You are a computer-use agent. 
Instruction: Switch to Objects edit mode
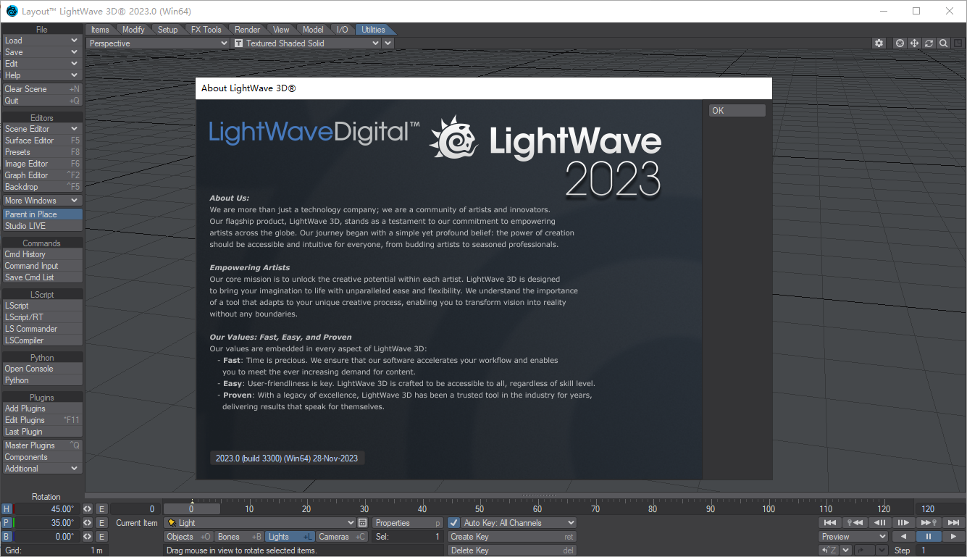click(188, 537)
